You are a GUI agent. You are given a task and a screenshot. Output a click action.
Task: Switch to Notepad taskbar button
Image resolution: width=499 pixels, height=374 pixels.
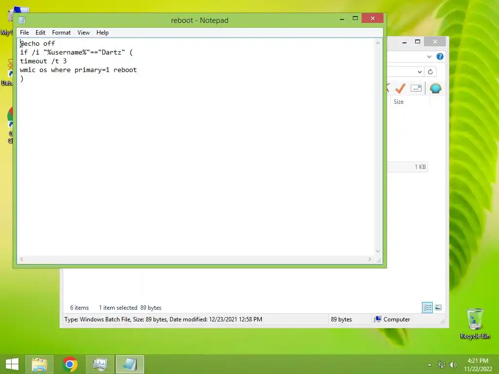(x=130, y=364)
